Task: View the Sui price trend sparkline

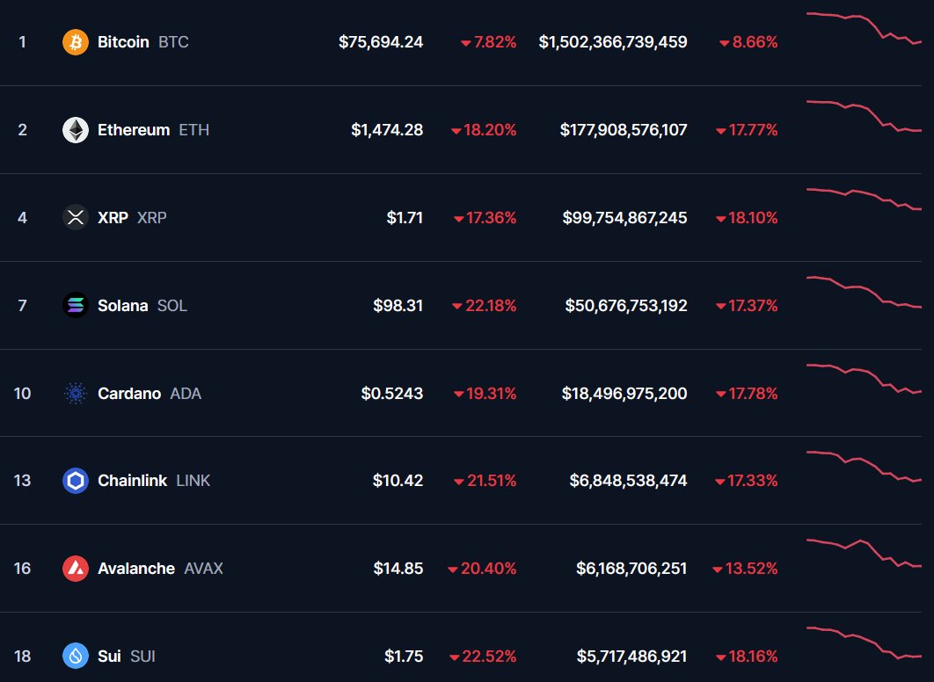Action: (864, 643)
